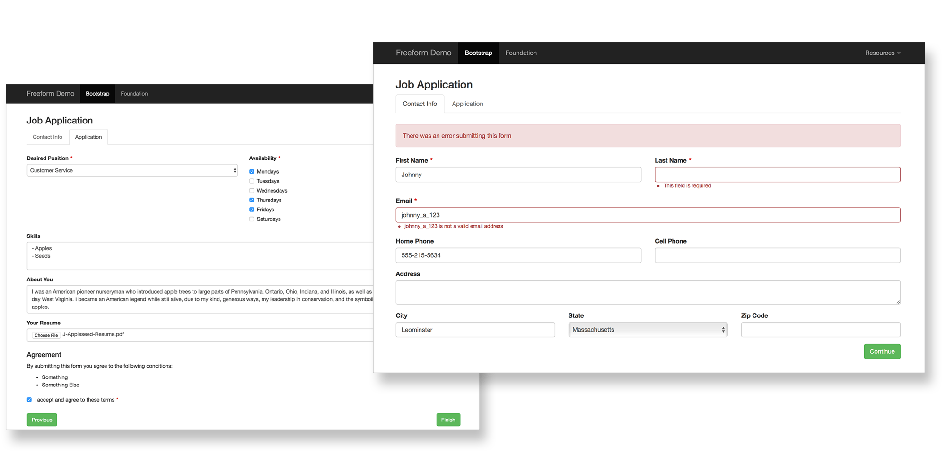Viewport: 946px width, 473px height.
Task: Check the Mondays availability checkbox
Action: pyautogui.click(x=252, y=172)
